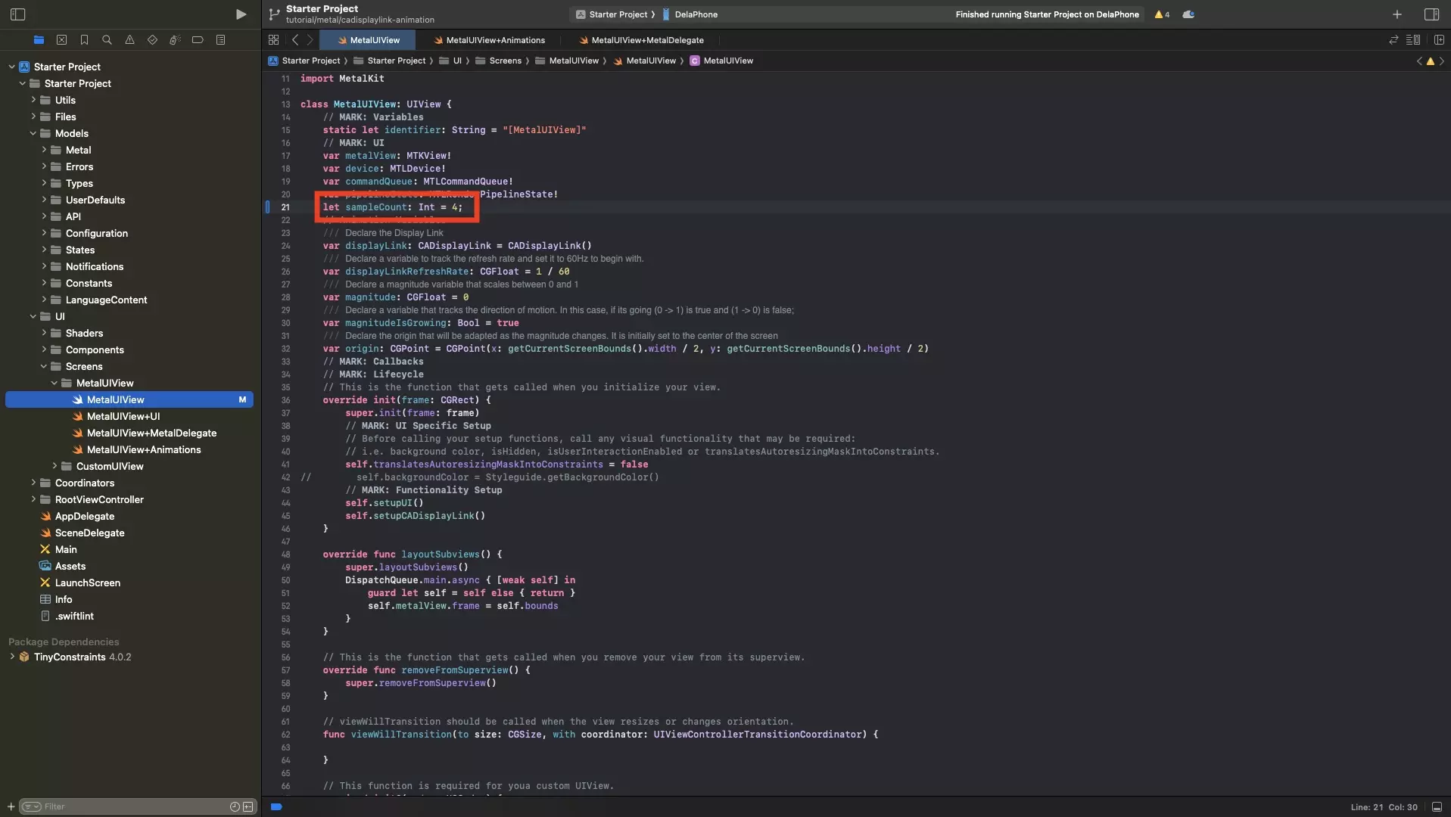This screenshot has height=817, width=1451.
Task: Open the Info plist file
Action: point(63,599)
